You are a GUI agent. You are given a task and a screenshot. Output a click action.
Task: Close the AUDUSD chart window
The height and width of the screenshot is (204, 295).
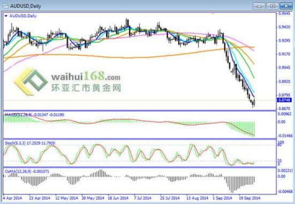286,6
